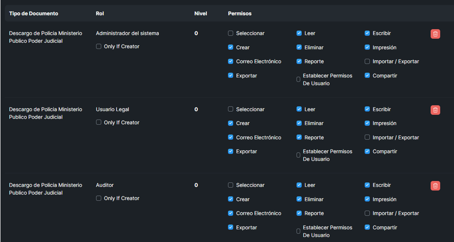Tick Only If Creator for Auditor role
This screenshot has width=454, height=242.
[99, 198]
